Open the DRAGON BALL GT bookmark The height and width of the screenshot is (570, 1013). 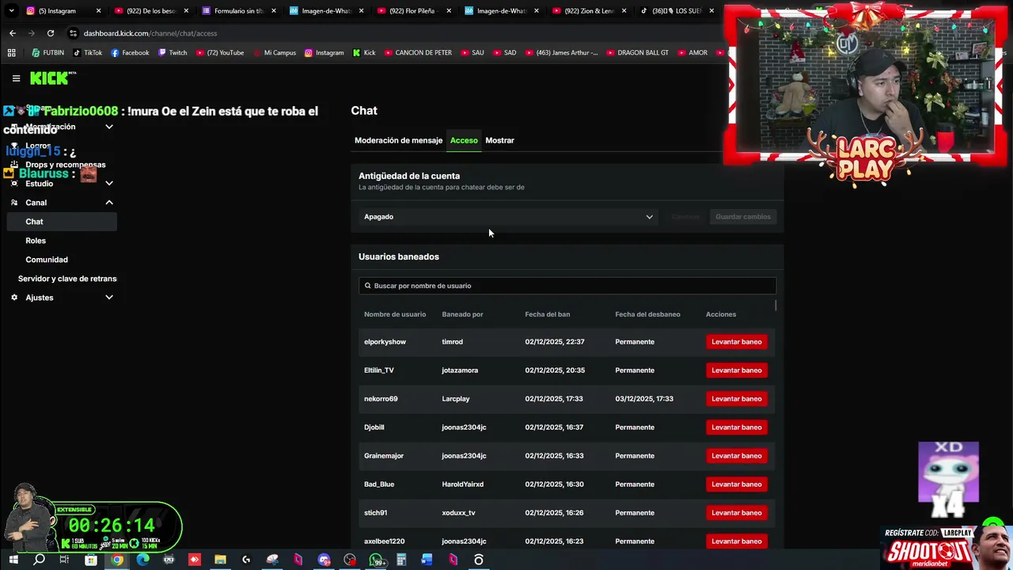[x=637, y=53]
